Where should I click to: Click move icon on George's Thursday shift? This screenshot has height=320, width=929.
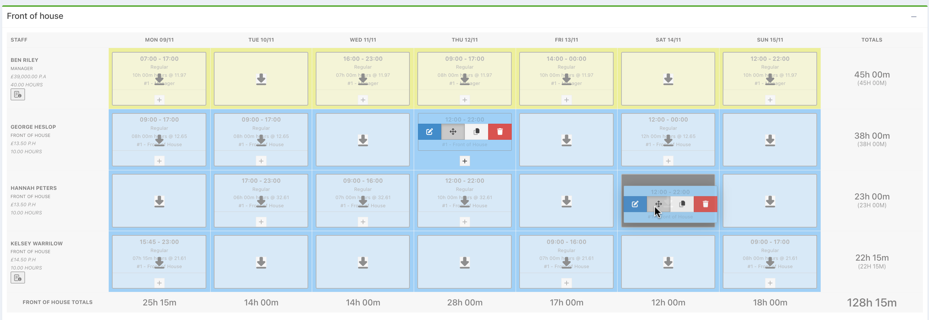(453, 132)
